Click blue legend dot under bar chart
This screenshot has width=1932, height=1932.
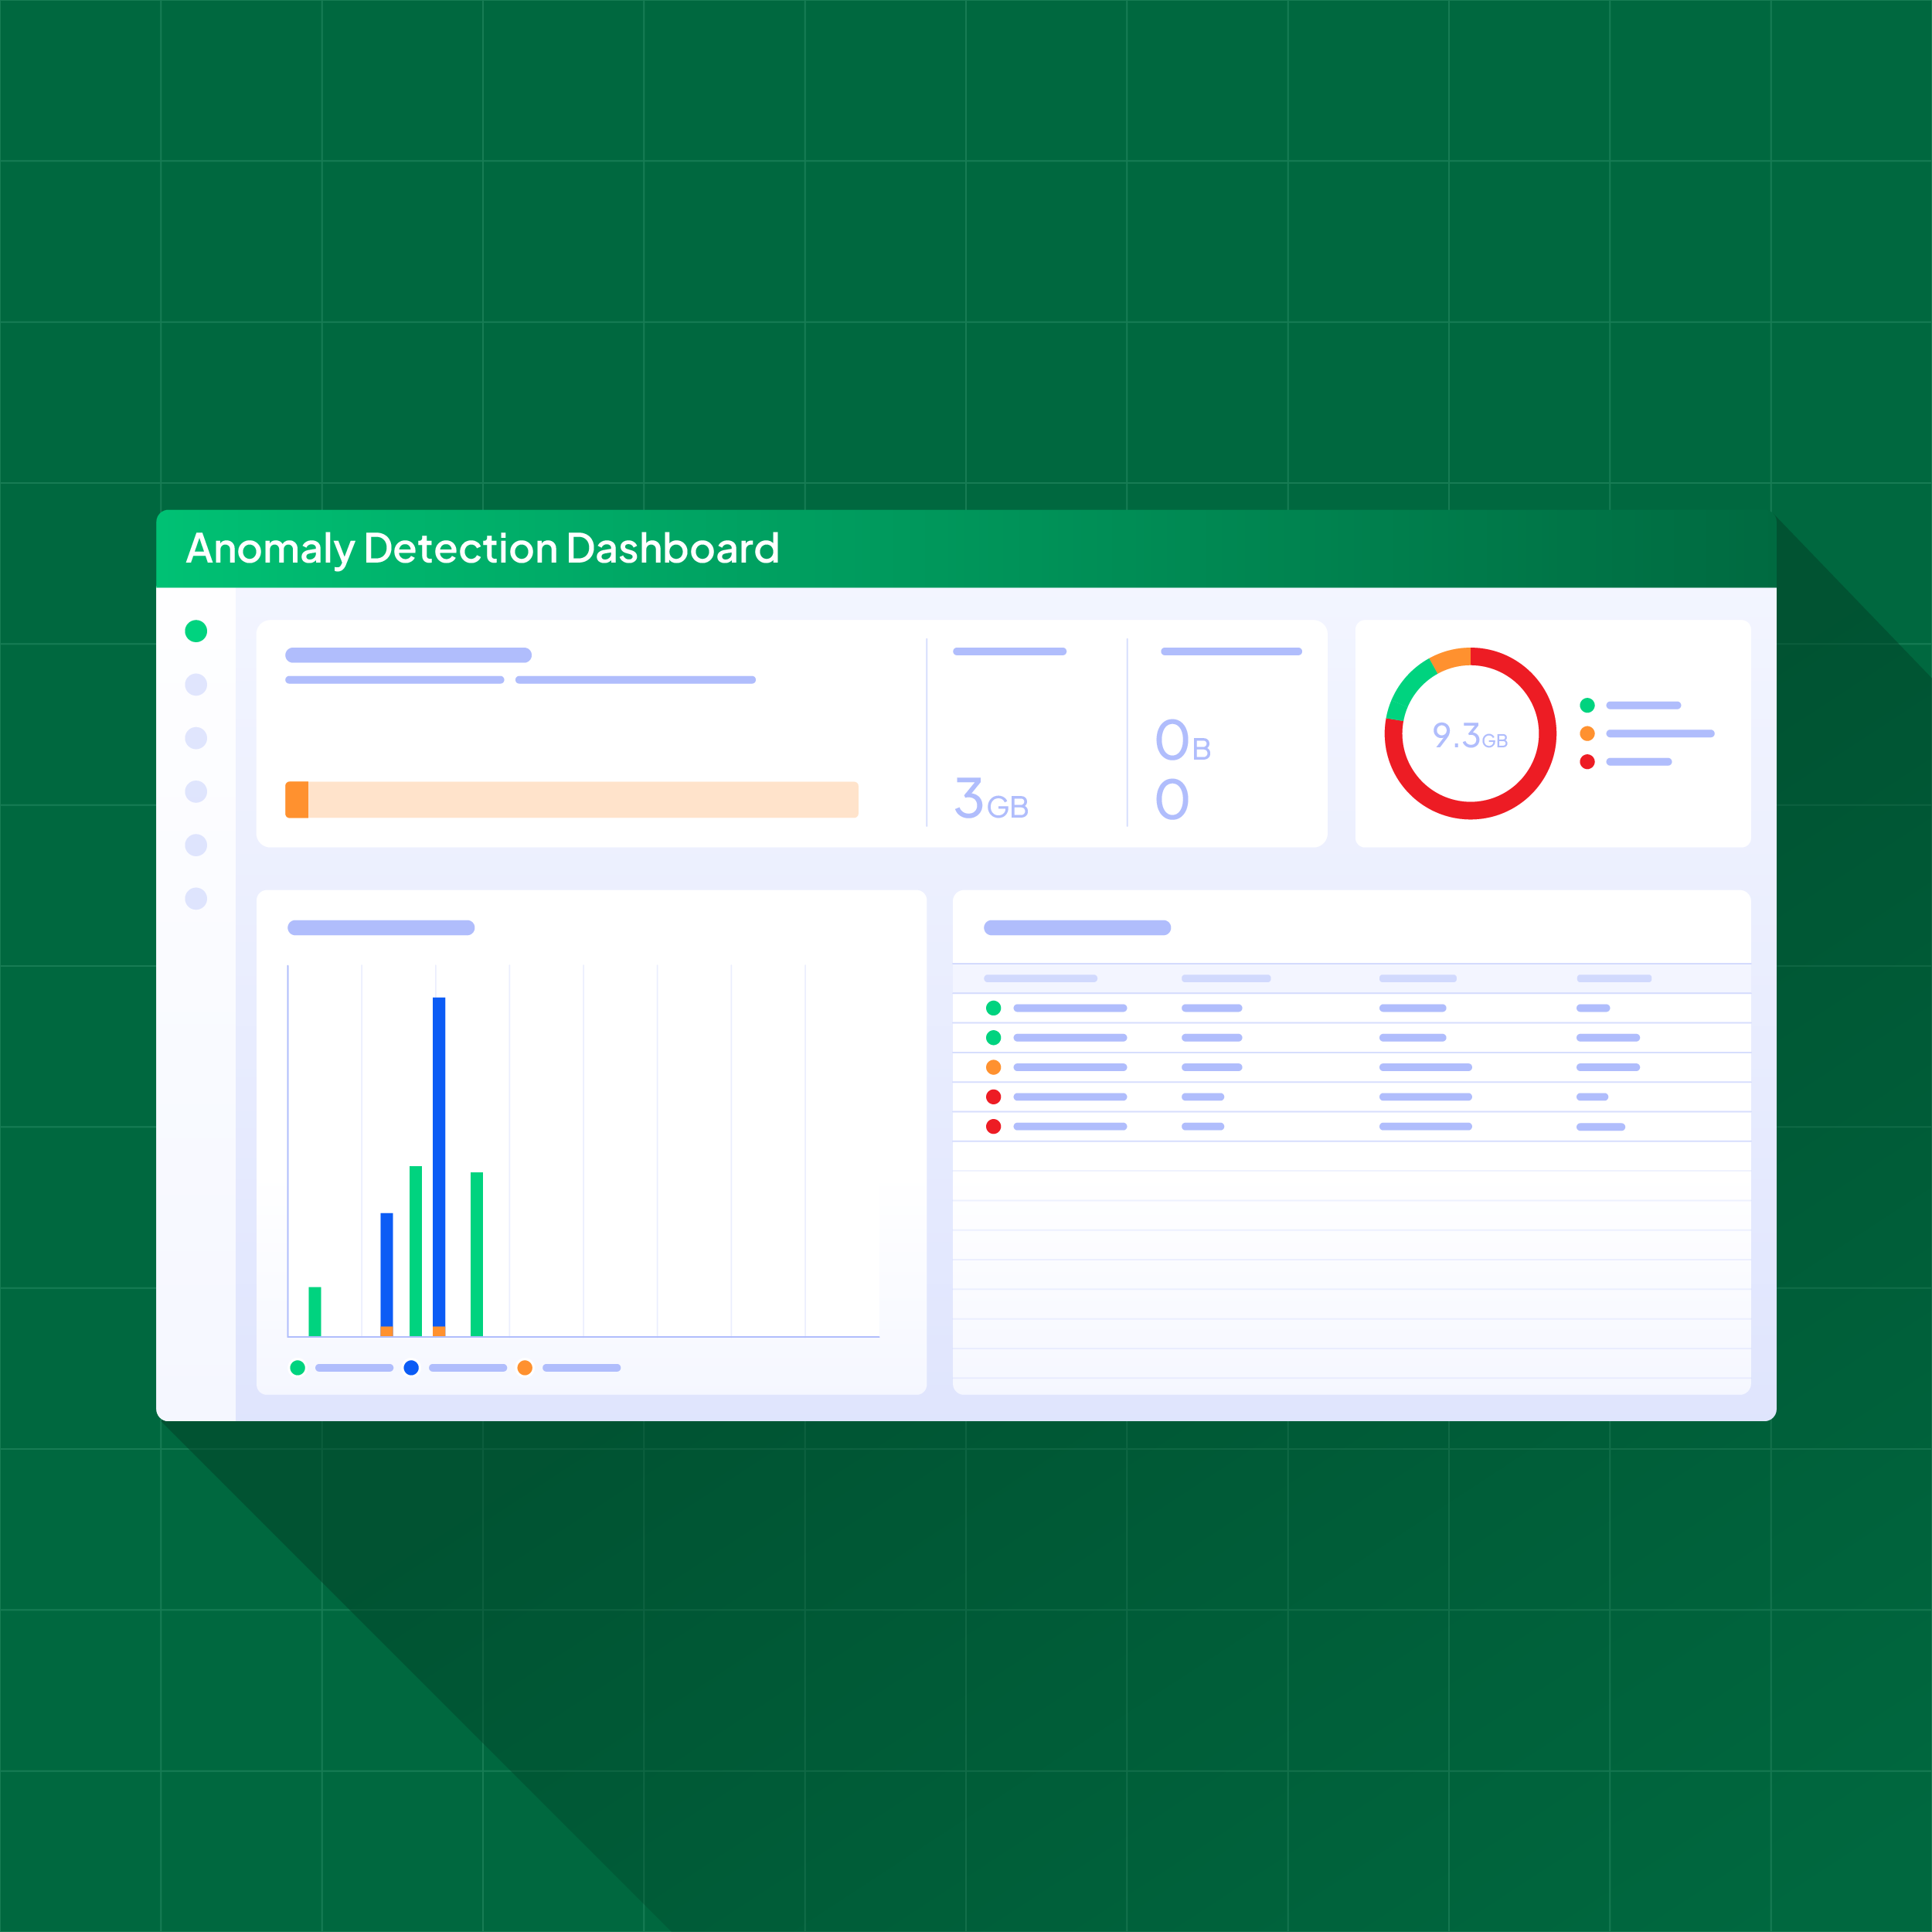click(411, 1367)
